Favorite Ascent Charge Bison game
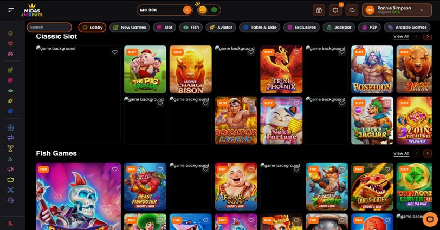This screenshot has width=440, height=230. [205, 52]
